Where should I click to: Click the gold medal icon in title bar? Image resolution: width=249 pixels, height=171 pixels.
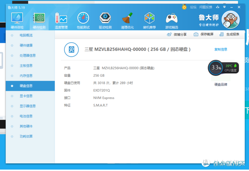click(184, 7)
